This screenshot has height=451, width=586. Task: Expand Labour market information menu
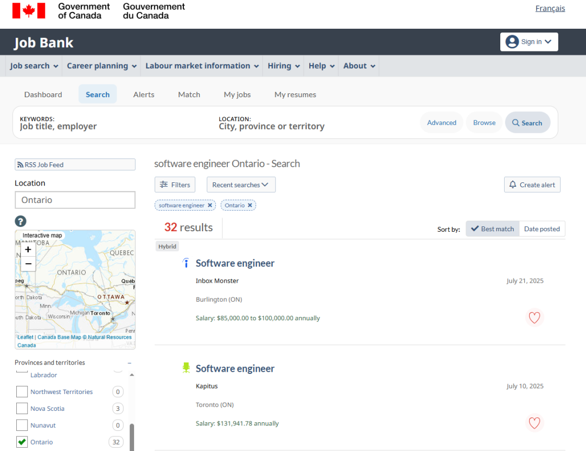[202, 66]
